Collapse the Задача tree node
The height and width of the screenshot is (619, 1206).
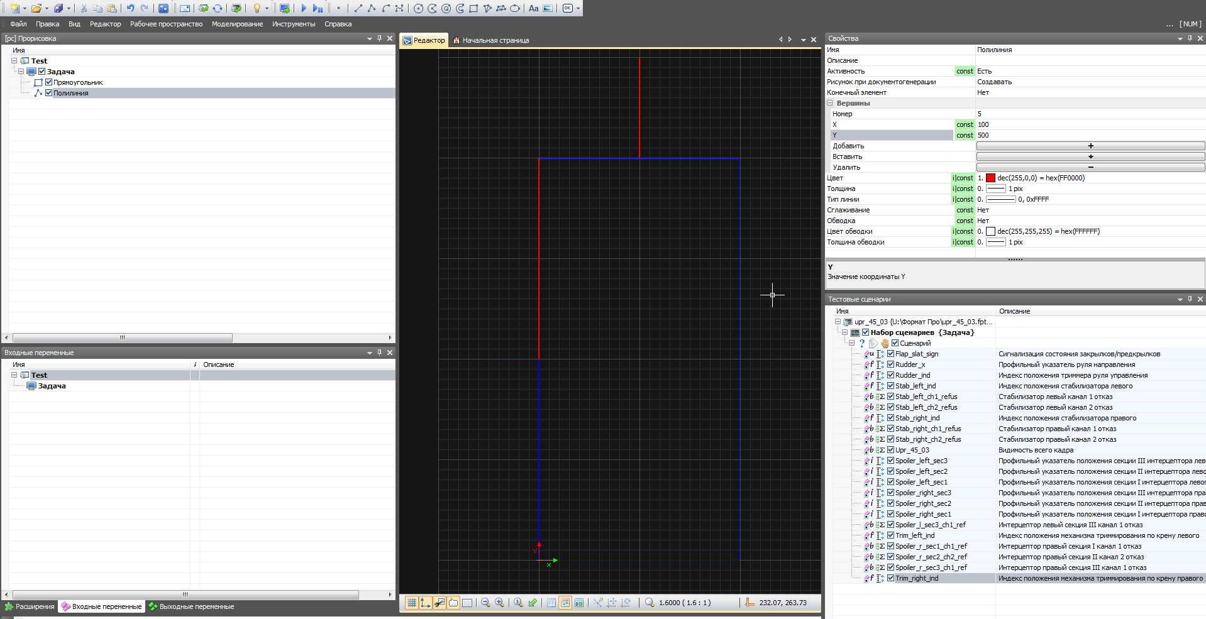tap(21, 72)
